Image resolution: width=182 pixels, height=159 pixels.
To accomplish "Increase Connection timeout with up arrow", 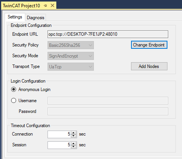I will click(x=74, y=133).
